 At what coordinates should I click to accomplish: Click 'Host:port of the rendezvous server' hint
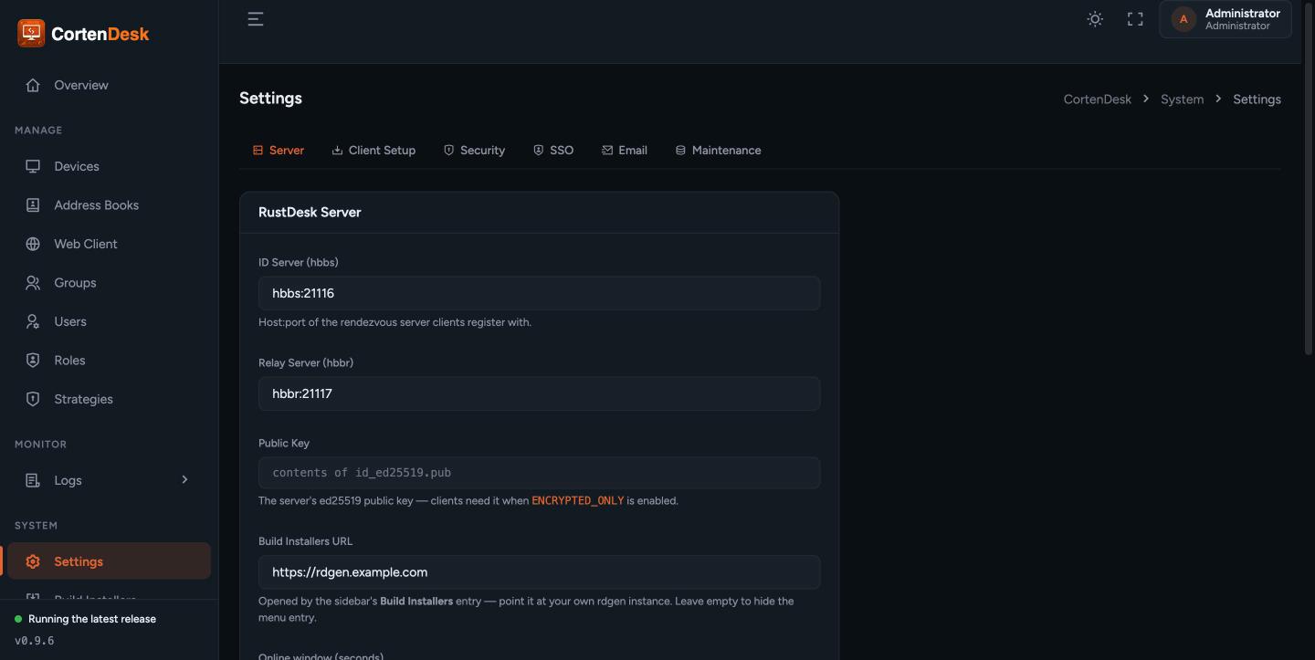(x=394, y=322)
